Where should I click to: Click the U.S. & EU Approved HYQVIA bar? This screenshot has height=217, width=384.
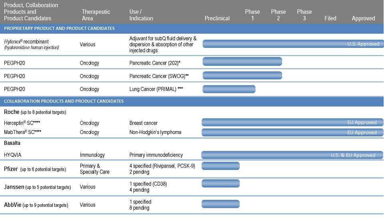(x=292, y=155)
